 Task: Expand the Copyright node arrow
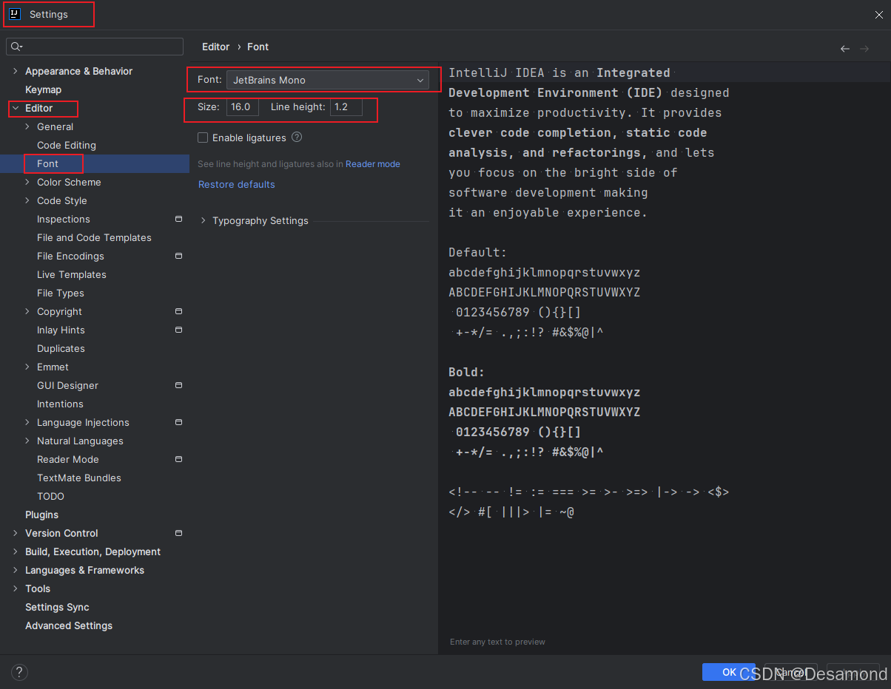pos(27,311)
